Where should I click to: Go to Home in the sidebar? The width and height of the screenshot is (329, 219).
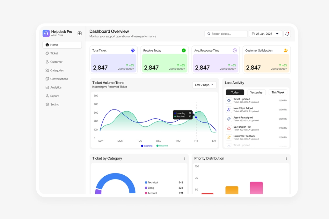point(62,45)
